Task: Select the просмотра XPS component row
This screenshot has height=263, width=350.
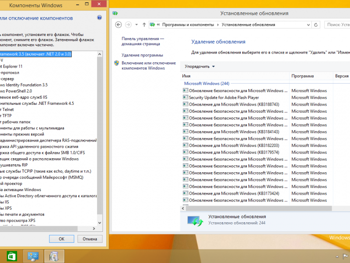Action: [x=17, y=220]
